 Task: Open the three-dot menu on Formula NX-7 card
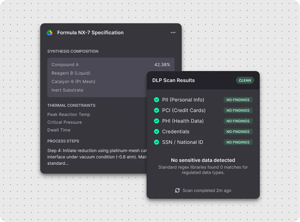(x=173, y=33)
